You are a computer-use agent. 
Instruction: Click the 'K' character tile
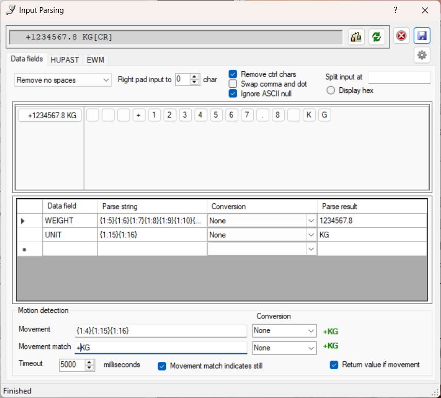pyautogui.click(x=309, y=116)
